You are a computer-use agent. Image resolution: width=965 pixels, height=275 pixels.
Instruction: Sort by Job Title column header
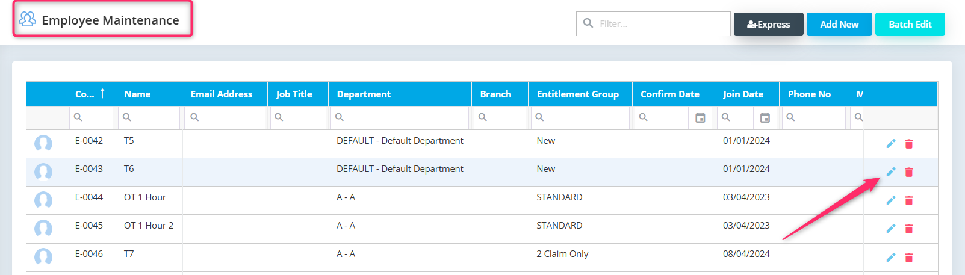coord(298,94)
